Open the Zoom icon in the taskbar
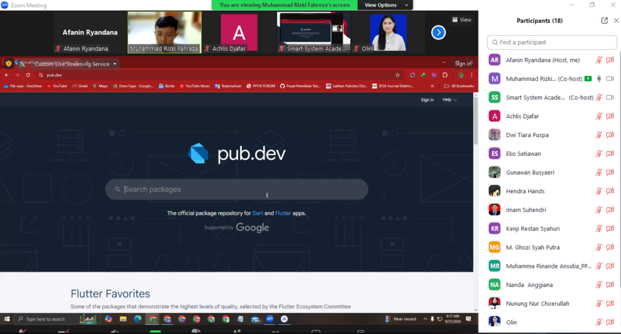The image size is (621, 334). (270, 319)
